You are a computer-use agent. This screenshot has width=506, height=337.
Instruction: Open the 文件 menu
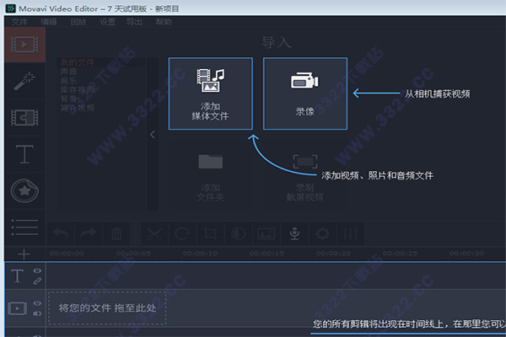pos(19,22)
